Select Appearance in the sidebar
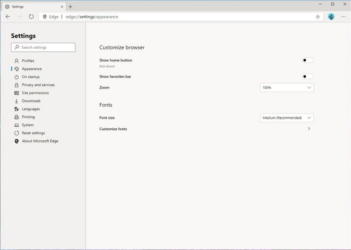Viewport: 351px width, 250px height. pos(32,69)
